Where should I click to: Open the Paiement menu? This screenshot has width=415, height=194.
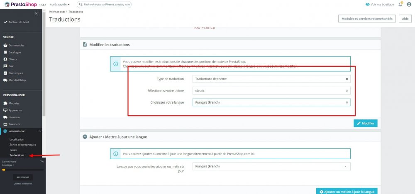(x=14, y=124)
